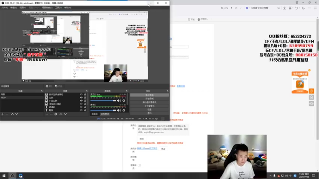Viewport: 319px width, 179px height.
Task: Click the Filters button above the docks
Action: 58,86
